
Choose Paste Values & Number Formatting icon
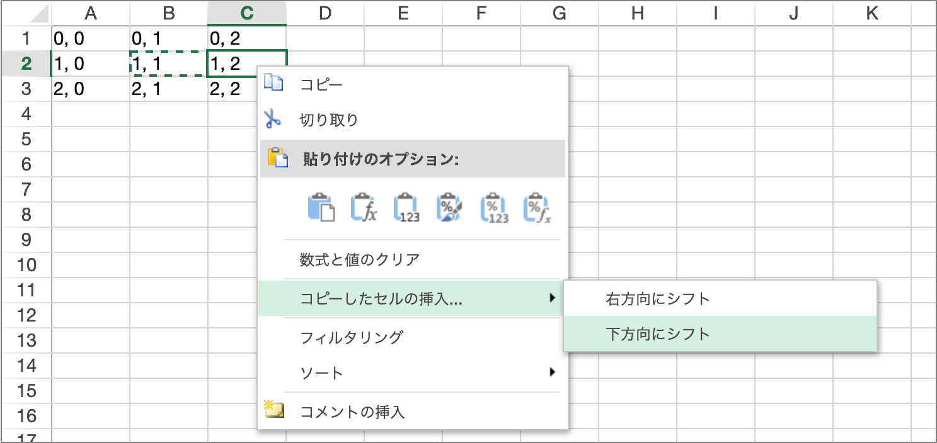pos(494,207)
